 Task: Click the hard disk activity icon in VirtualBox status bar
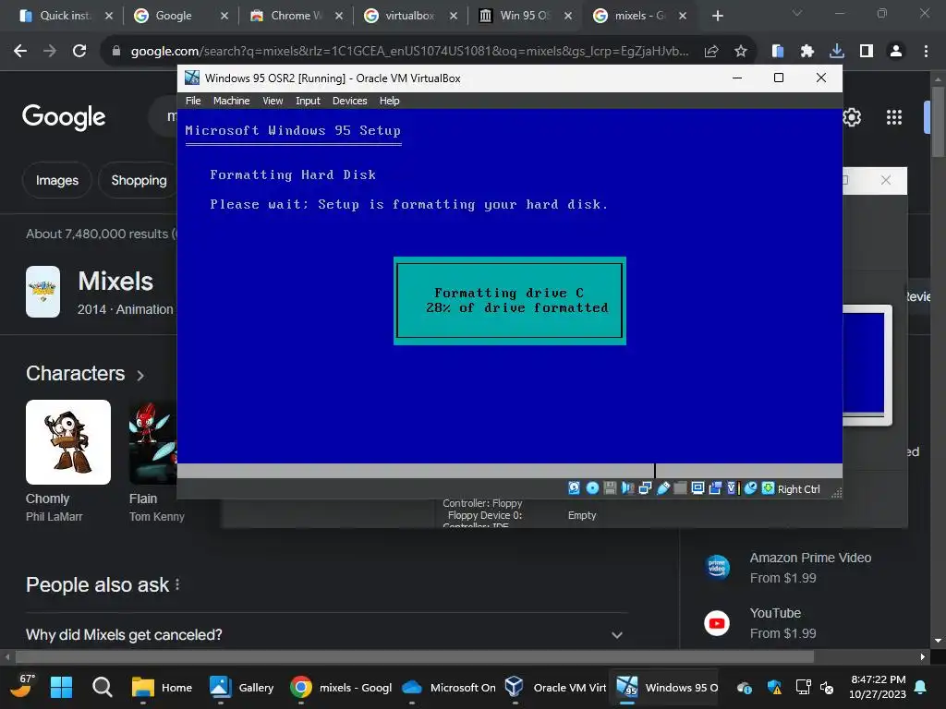pos(574,488)
